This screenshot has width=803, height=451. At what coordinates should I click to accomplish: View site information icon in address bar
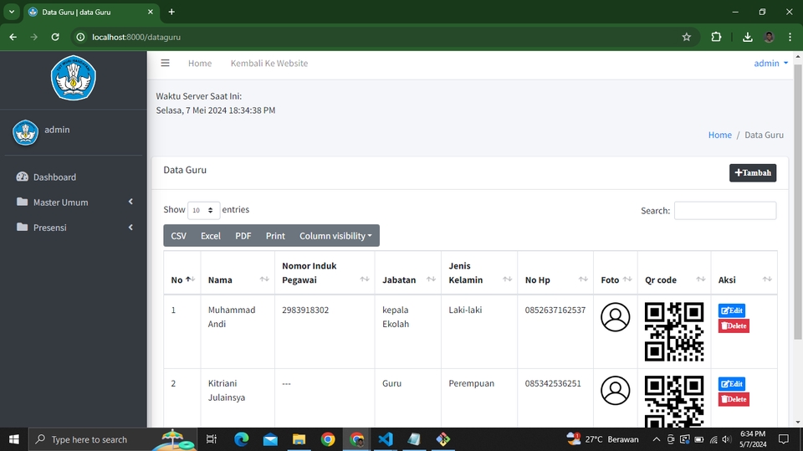point(80,37)
